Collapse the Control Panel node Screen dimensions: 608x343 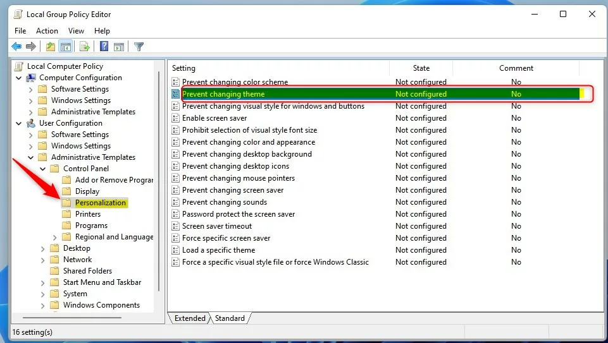point(42,169)
